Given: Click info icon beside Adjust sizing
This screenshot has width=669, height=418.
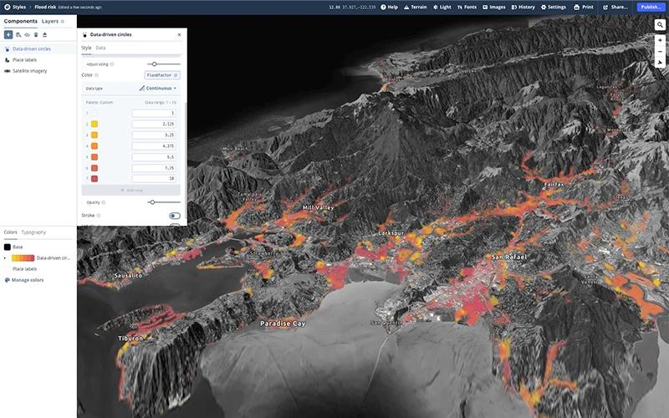Looking at the screenshot, I should click(112, 64).
